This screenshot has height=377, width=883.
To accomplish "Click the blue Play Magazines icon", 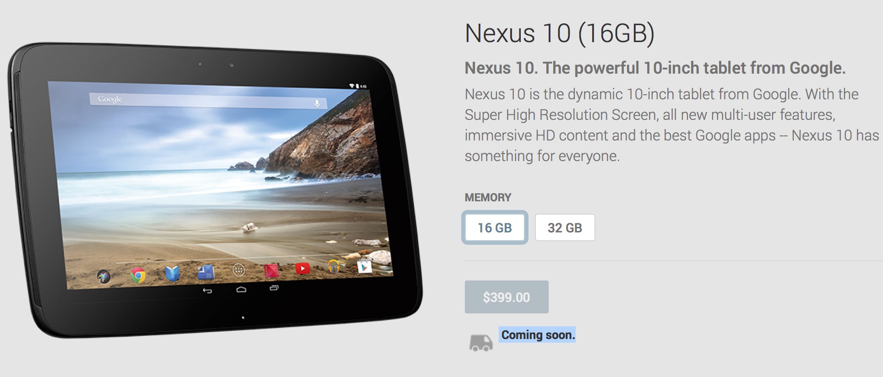I will coord(206,272).
